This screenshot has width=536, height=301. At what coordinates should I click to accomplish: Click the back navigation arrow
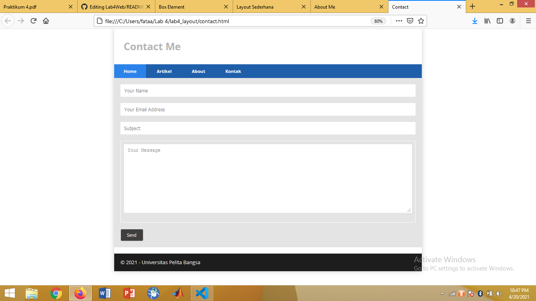pyautogui.click(x=8, y=21)
